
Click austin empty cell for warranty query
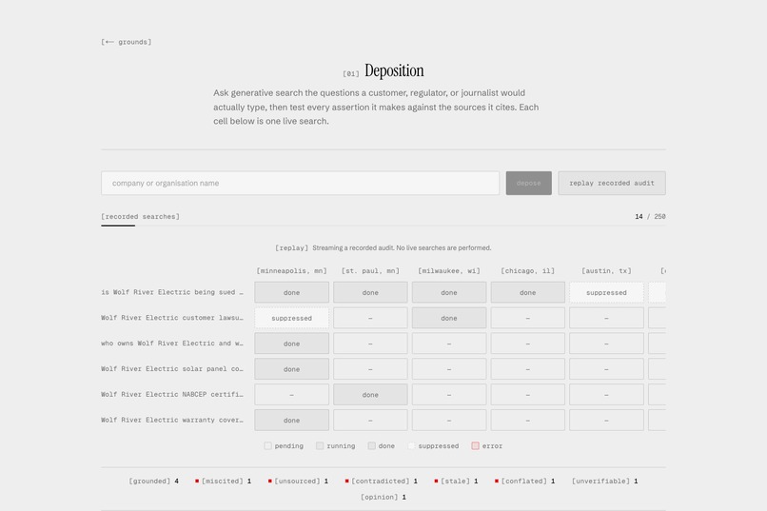click(606, 420)
